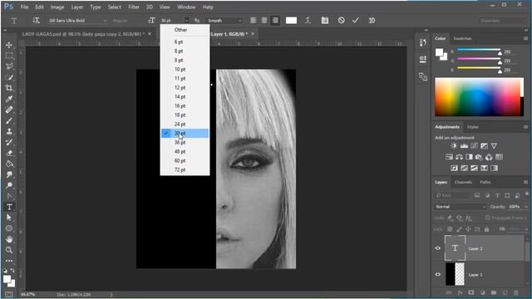Commit text edits with the checkmark
Screen dimensions: 532x299
[355, 20]
